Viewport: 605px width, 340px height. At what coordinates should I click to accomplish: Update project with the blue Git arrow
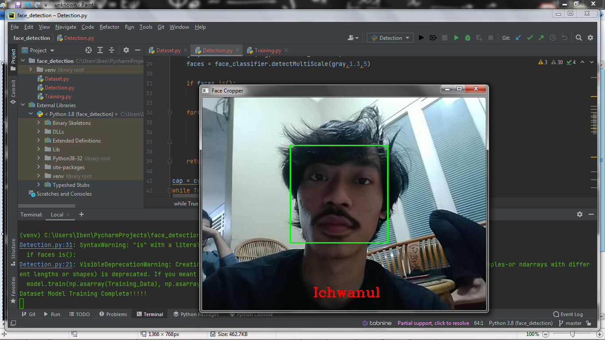pos(518,38)
